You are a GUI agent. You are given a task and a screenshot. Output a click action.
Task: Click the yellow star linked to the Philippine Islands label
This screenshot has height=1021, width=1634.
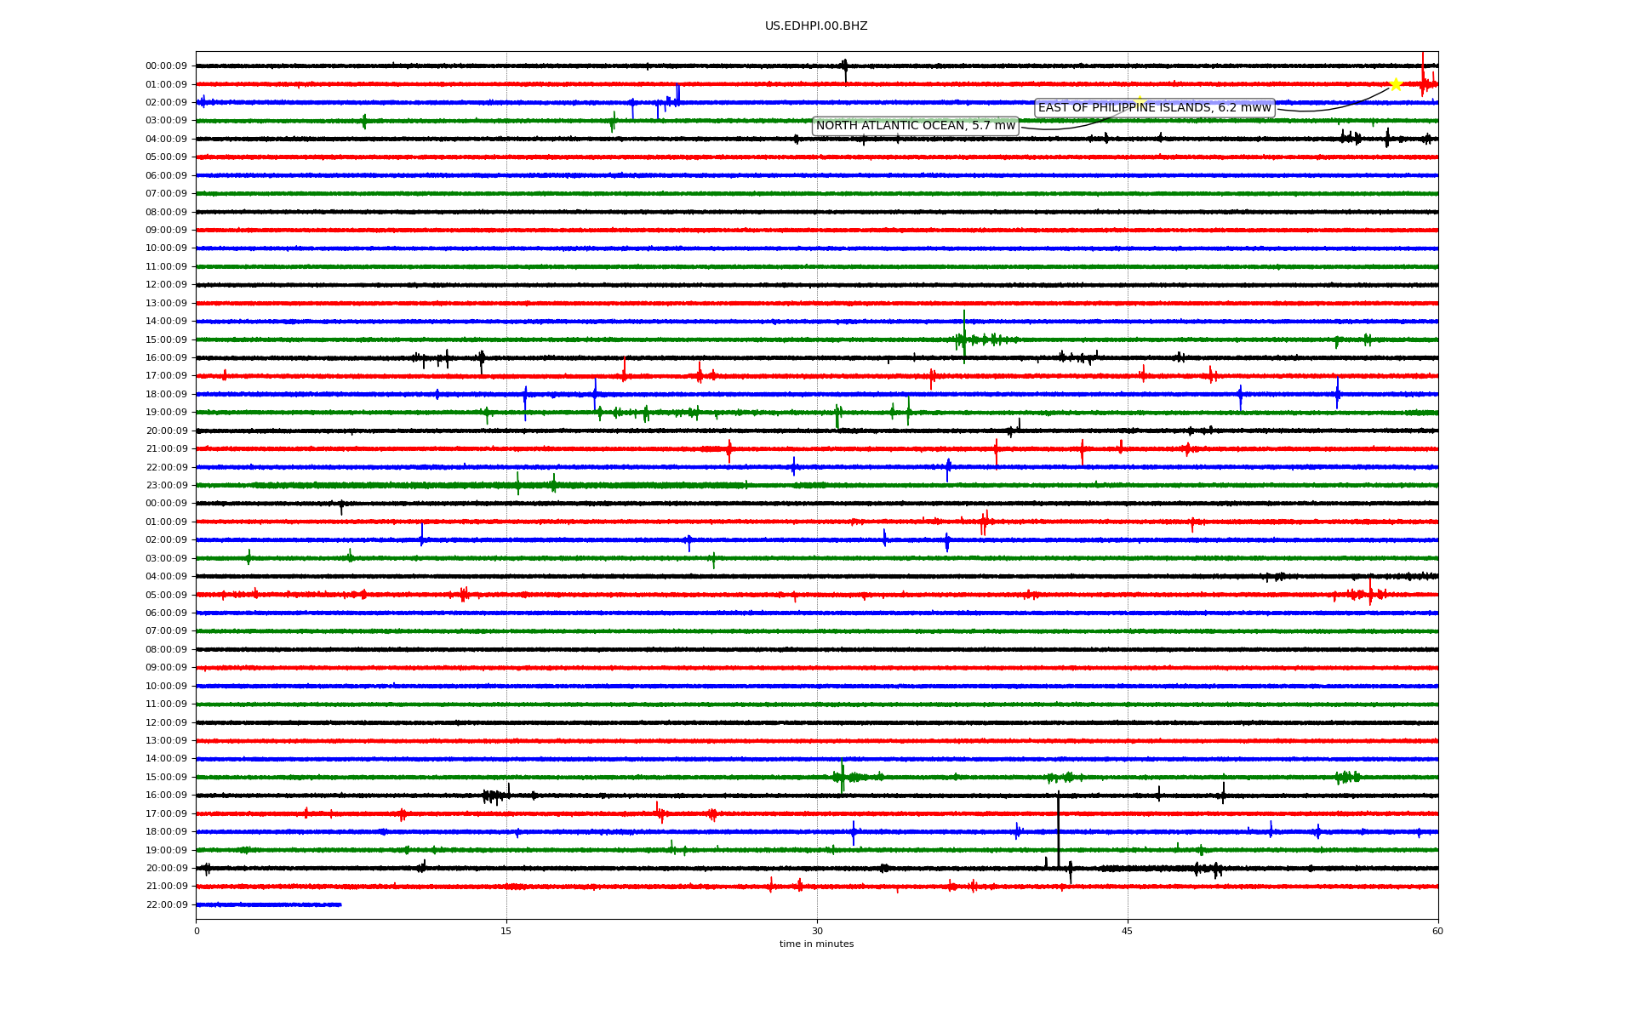pos(1396,84)
